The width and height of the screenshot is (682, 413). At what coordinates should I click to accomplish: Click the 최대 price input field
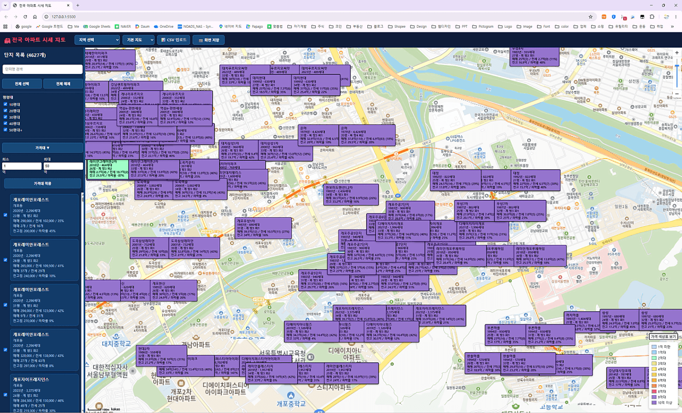click(63, 166)
